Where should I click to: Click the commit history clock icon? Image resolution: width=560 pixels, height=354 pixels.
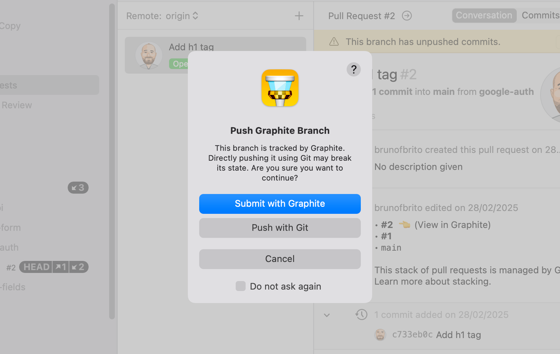click(361, 314)
